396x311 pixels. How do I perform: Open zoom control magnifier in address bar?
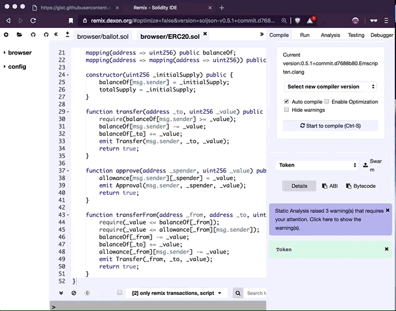[x=284, y=20]
